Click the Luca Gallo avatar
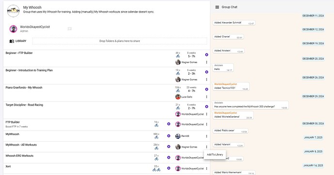334x175 pixels. click(178, 97)
